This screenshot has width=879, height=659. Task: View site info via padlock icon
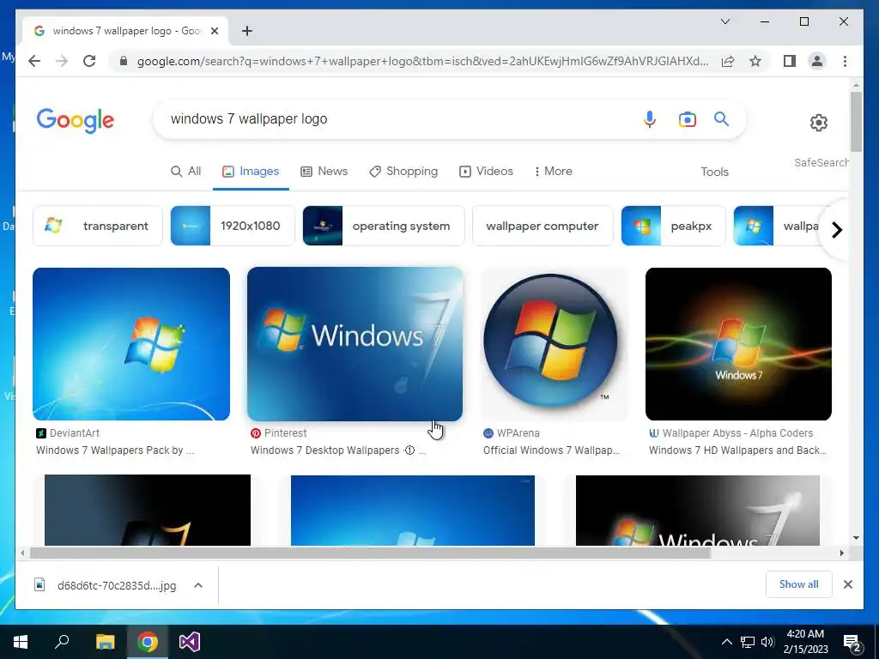124,61
